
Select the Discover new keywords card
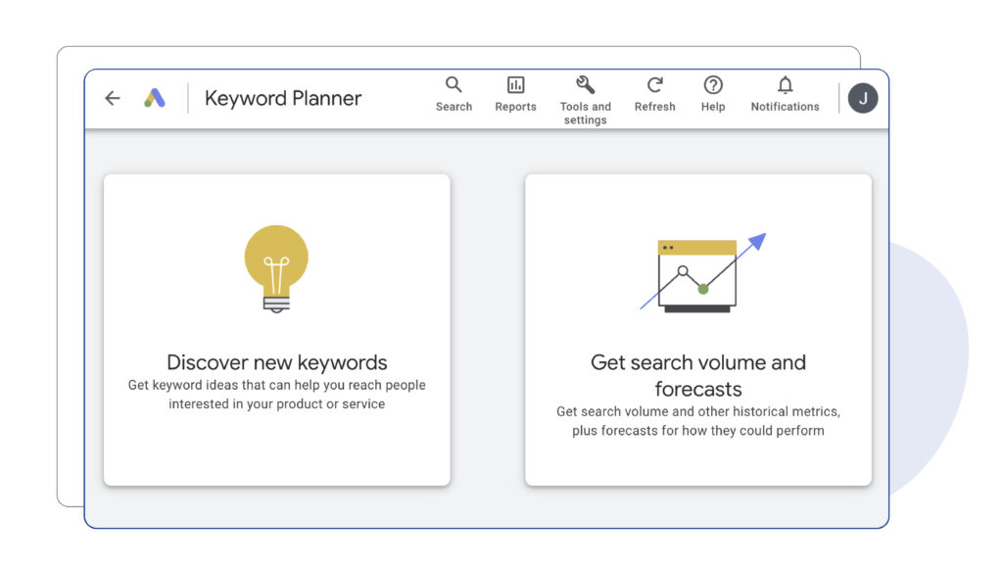click(277, 330)
